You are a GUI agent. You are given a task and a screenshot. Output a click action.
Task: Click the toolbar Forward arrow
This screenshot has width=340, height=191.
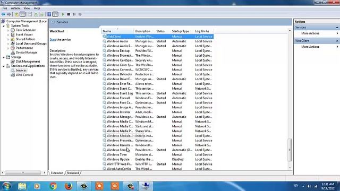tap(9, 14)
